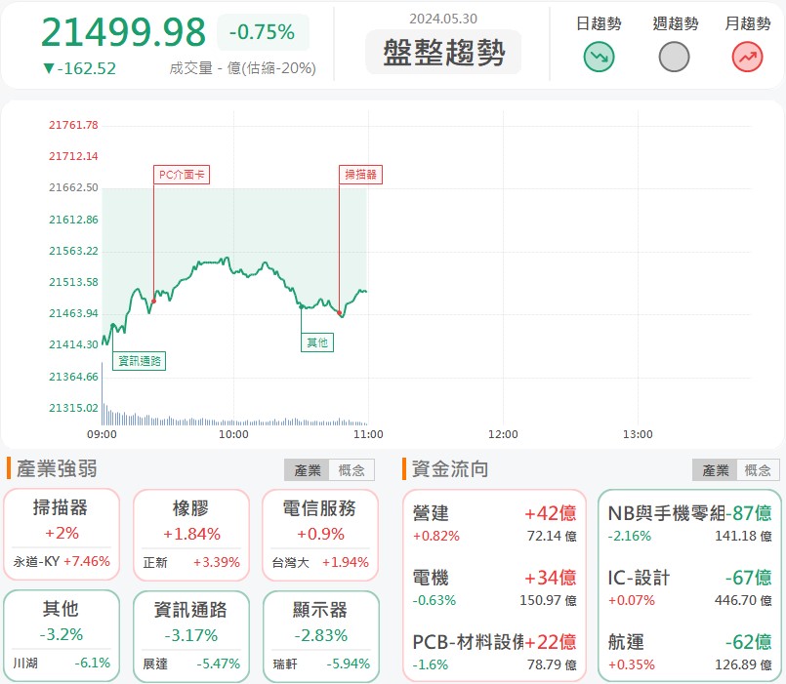Screen dimensions: 786x684
Task: Click the red monthly trend up-arrow icon
Action: [x=747, y=57]
